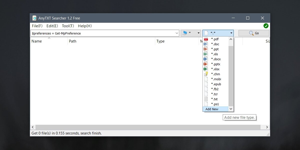The width and height of the screenshot is (300, 150).
Task: Click the Word icon next to *.doc
Action: (x=206, y=44)
